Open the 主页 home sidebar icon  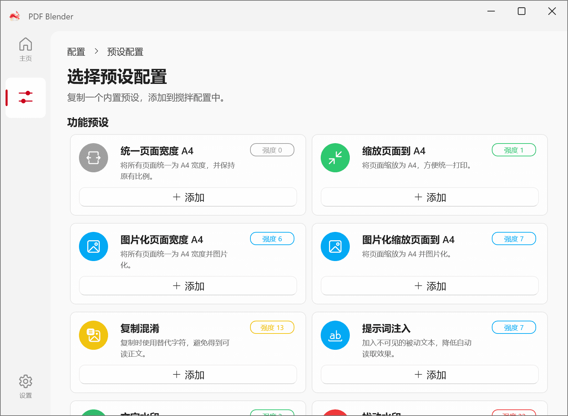26,49
